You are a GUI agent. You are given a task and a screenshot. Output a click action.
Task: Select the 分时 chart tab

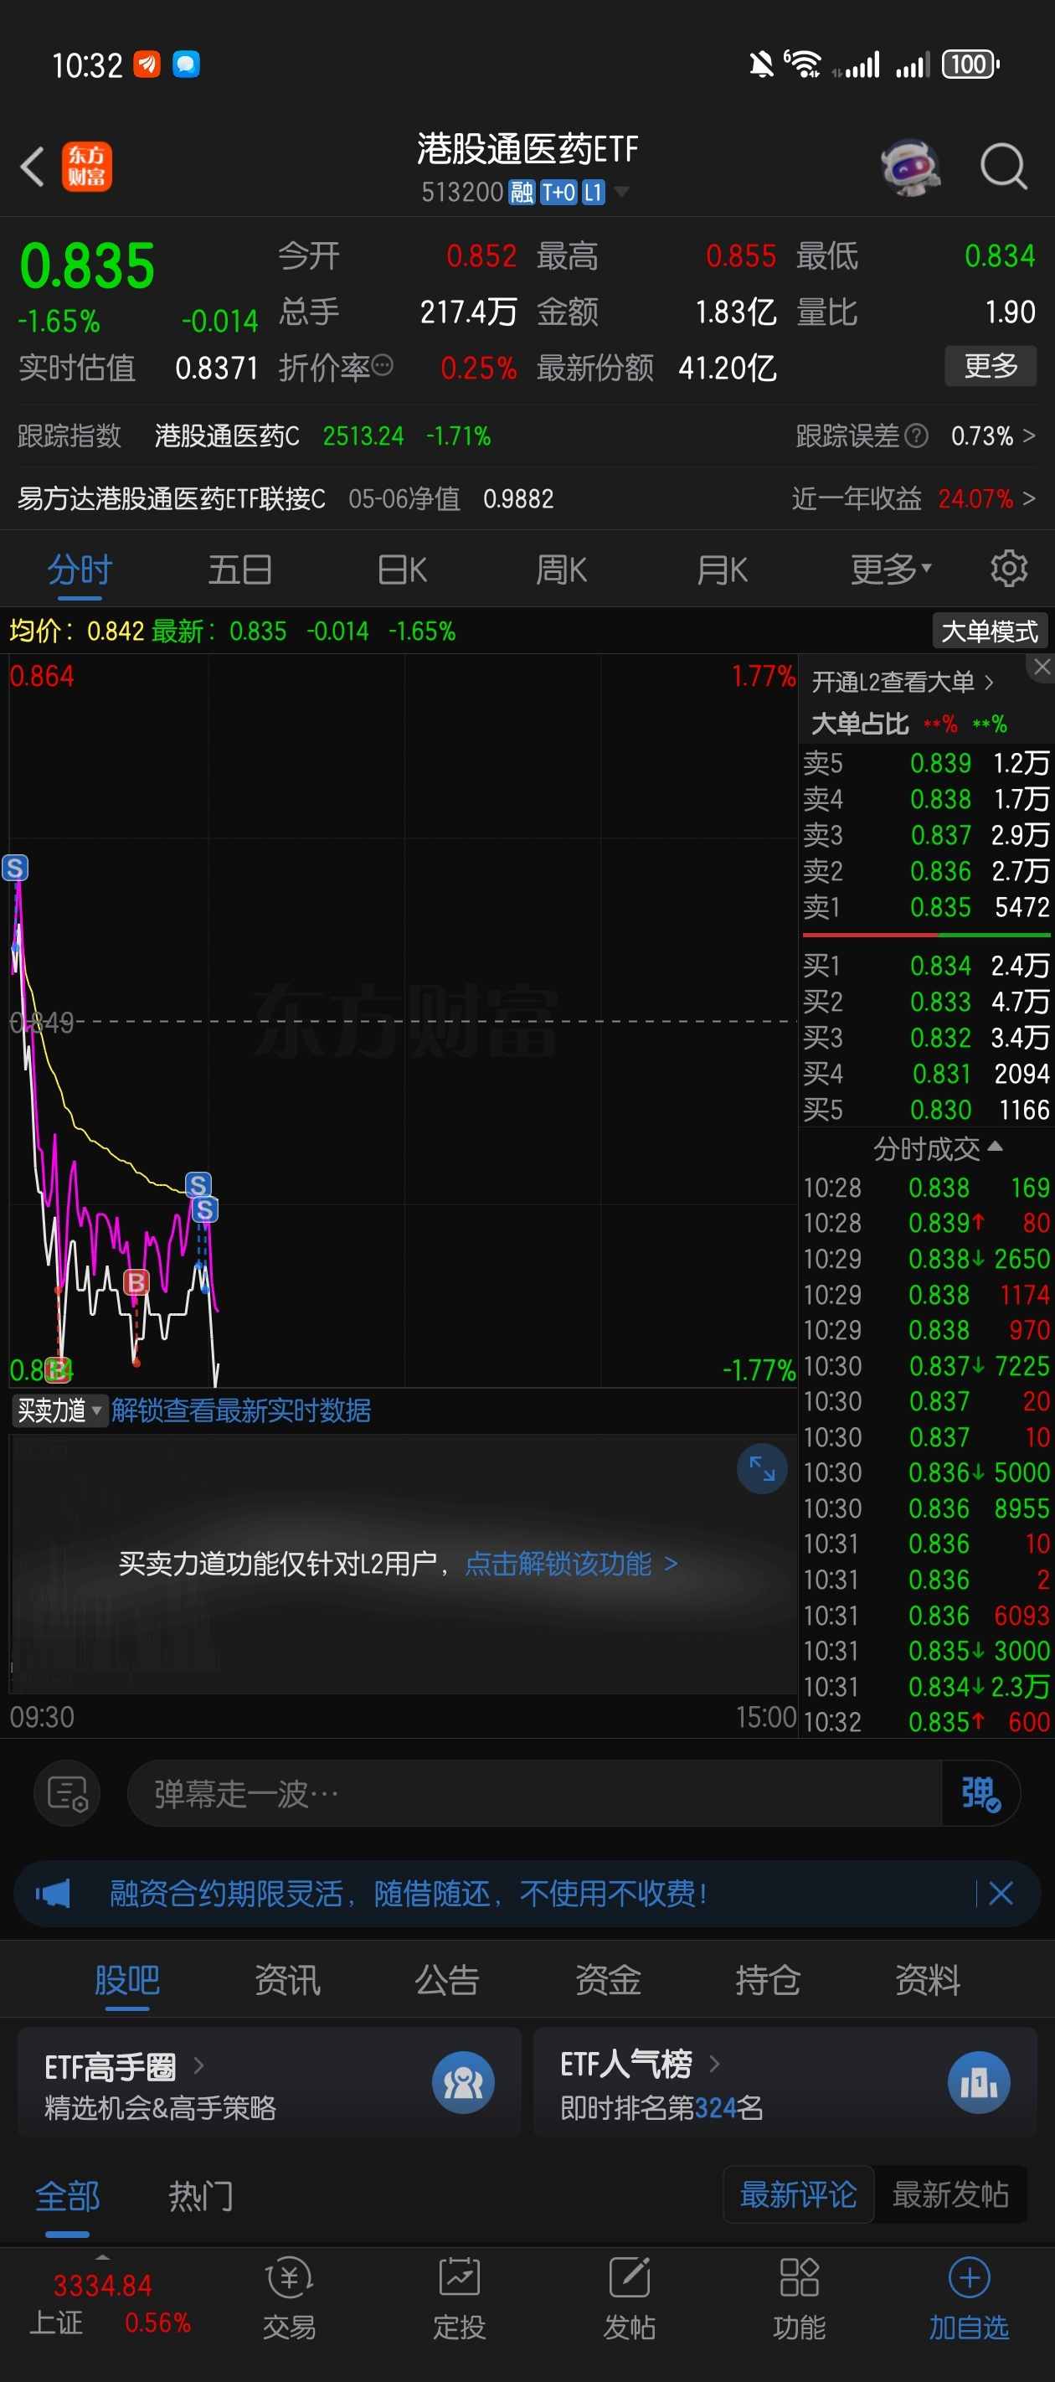(80, 570)
